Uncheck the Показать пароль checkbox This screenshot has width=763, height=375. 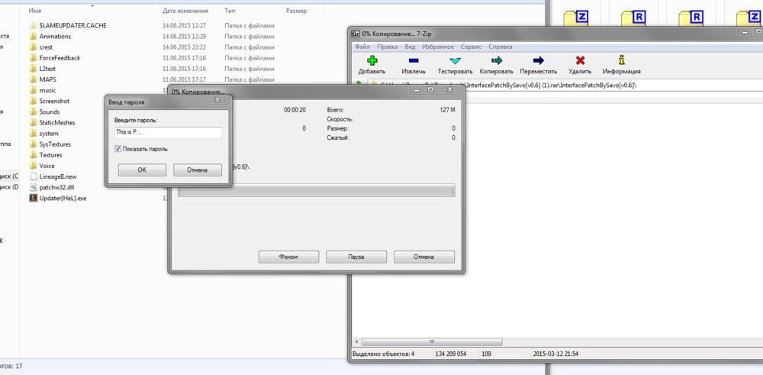118,149
